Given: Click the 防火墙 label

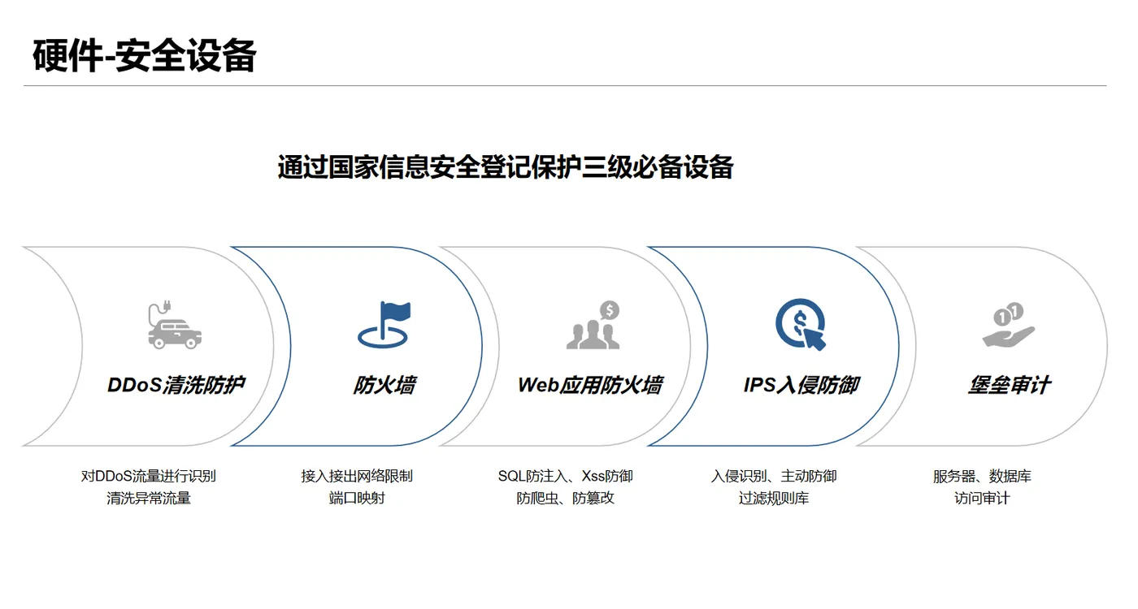Looking at the screenshot, I should (x=384, y=385).
